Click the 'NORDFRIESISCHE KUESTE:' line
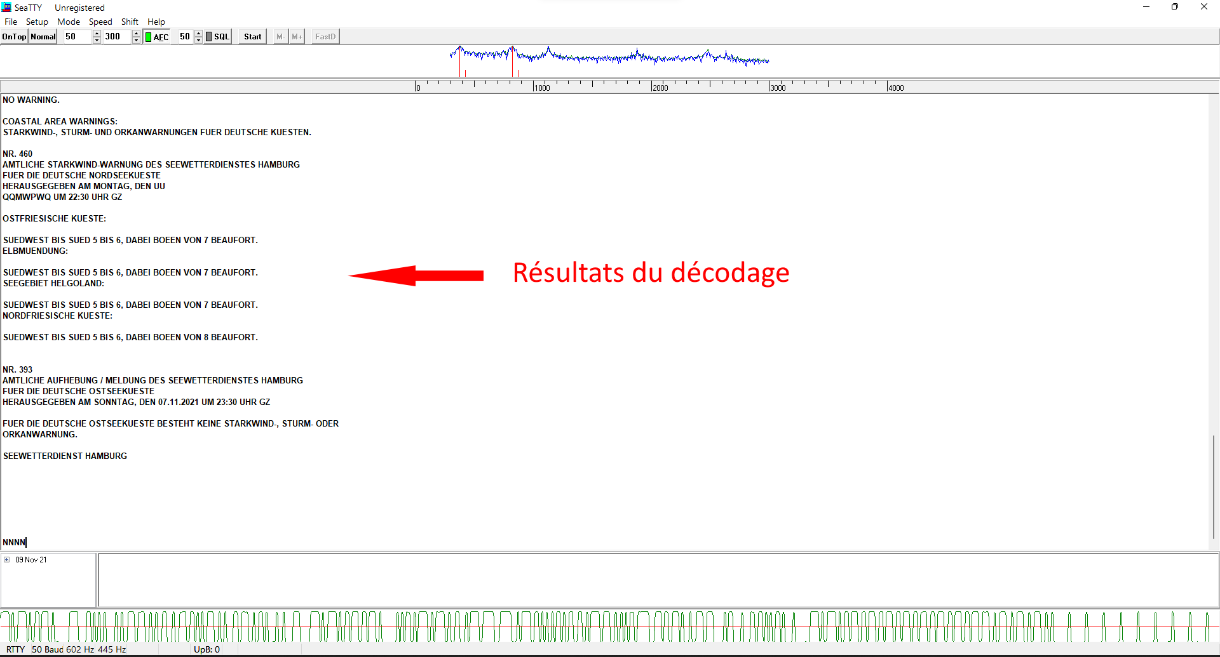The height and width of the screenshot is (657, 1220). [x=57, y=315]
